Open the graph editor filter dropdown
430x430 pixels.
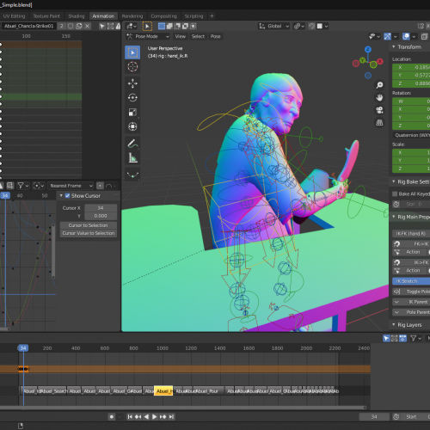click(x=23, y=186)
